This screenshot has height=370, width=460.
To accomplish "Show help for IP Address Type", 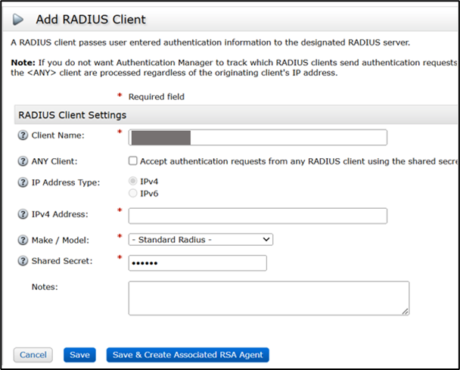I will [22, 182].
